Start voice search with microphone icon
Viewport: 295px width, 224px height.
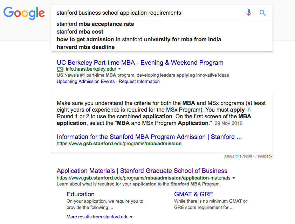click(x=249, y=13)
